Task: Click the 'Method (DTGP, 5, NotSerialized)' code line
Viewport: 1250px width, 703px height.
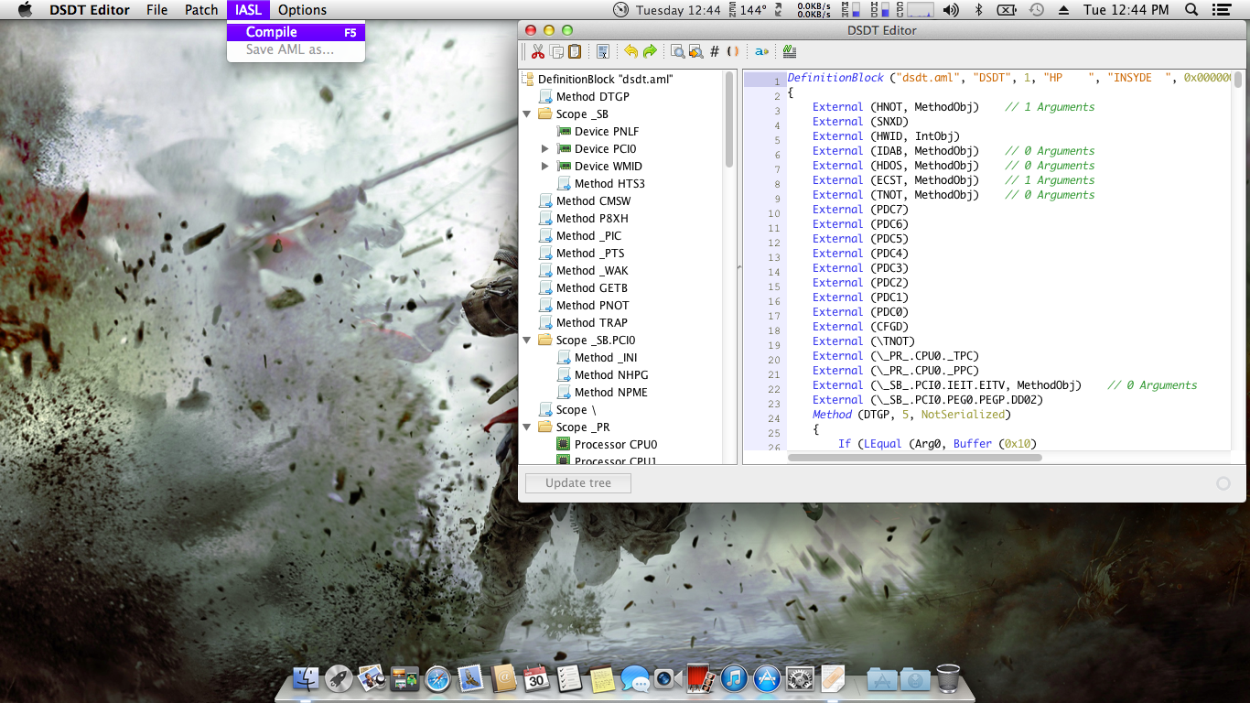Action: click(911, 415)
